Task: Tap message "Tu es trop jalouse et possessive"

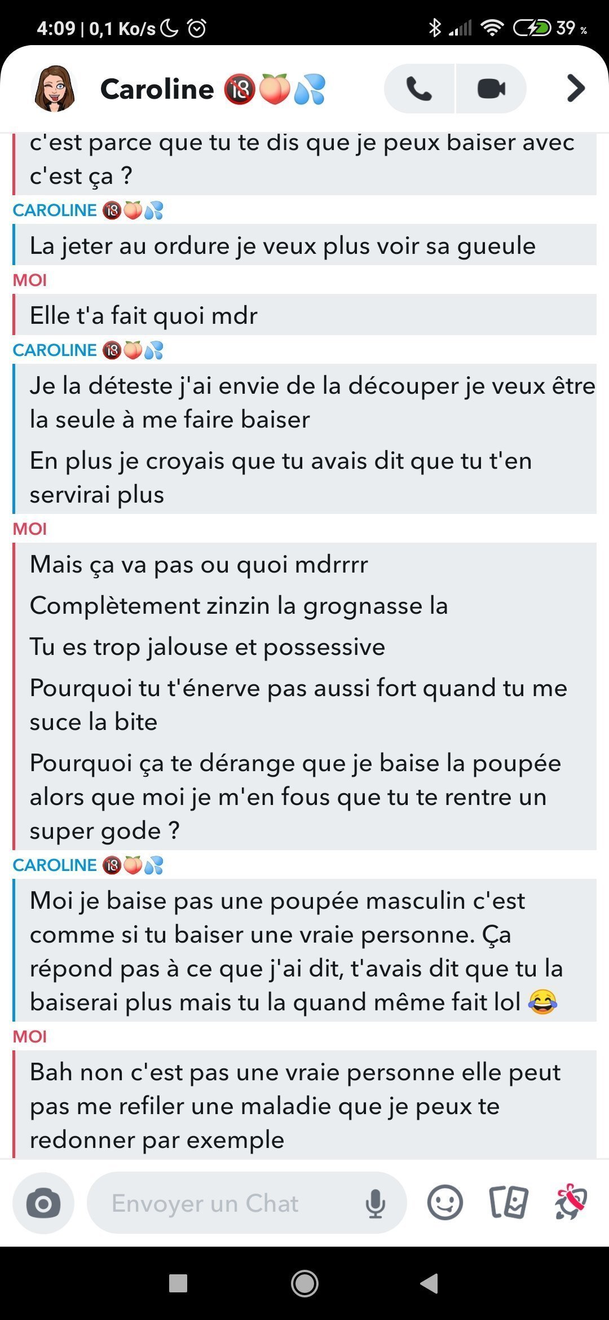Action: (x=208, y=646)
